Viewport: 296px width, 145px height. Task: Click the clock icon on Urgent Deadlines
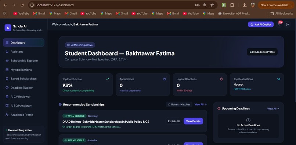(x=221, y=79)
